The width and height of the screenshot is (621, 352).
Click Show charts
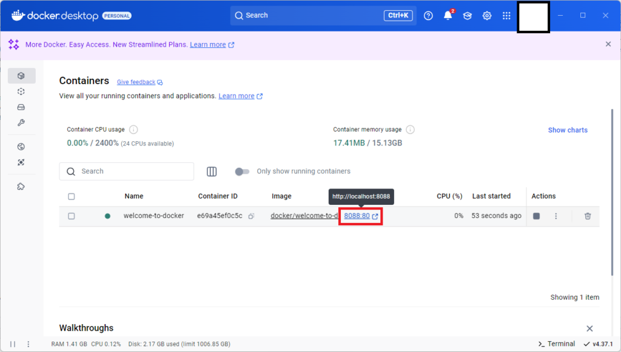click(568, 130)
